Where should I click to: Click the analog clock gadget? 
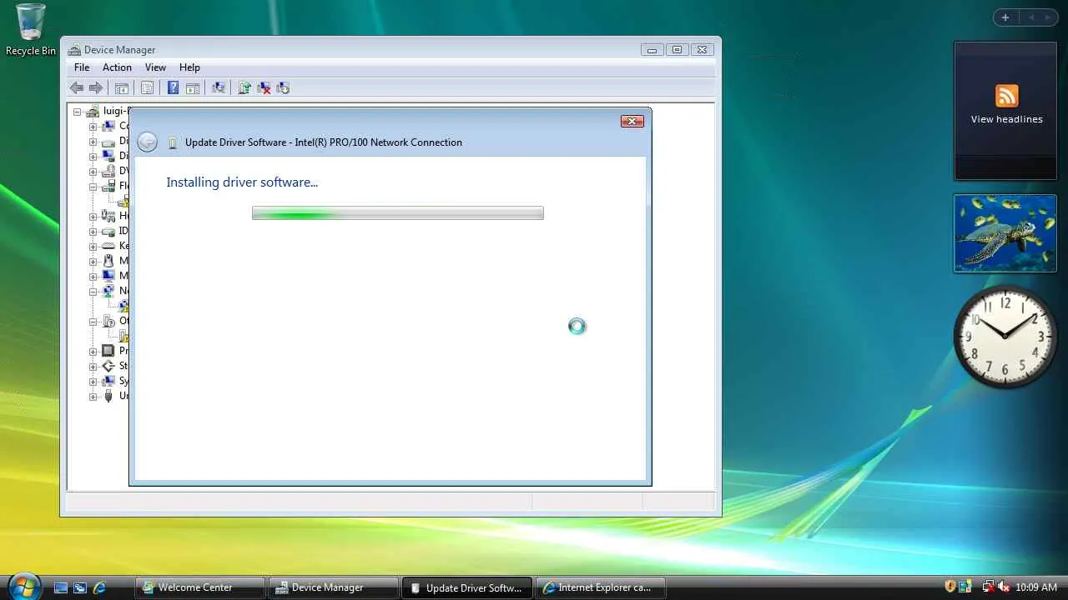coord(1005,335)
